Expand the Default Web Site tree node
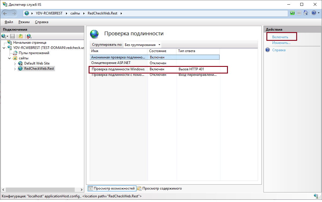The height and width of the screenshot is (202, 322). (x=15, y=63)
